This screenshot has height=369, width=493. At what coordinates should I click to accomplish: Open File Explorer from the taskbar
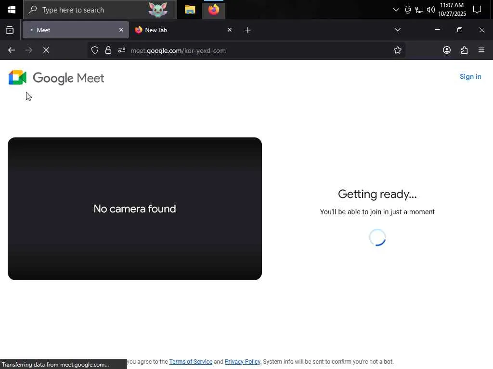pyautogui.click(x=190, y=10)
